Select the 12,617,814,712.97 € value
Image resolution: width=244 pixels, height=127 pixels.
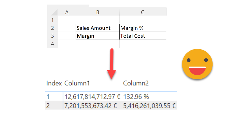tap(92, 97)
